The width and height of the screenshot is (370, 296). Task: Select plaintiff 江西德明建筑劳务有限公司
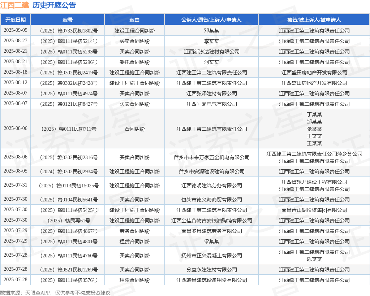click(x=212, y=186)
